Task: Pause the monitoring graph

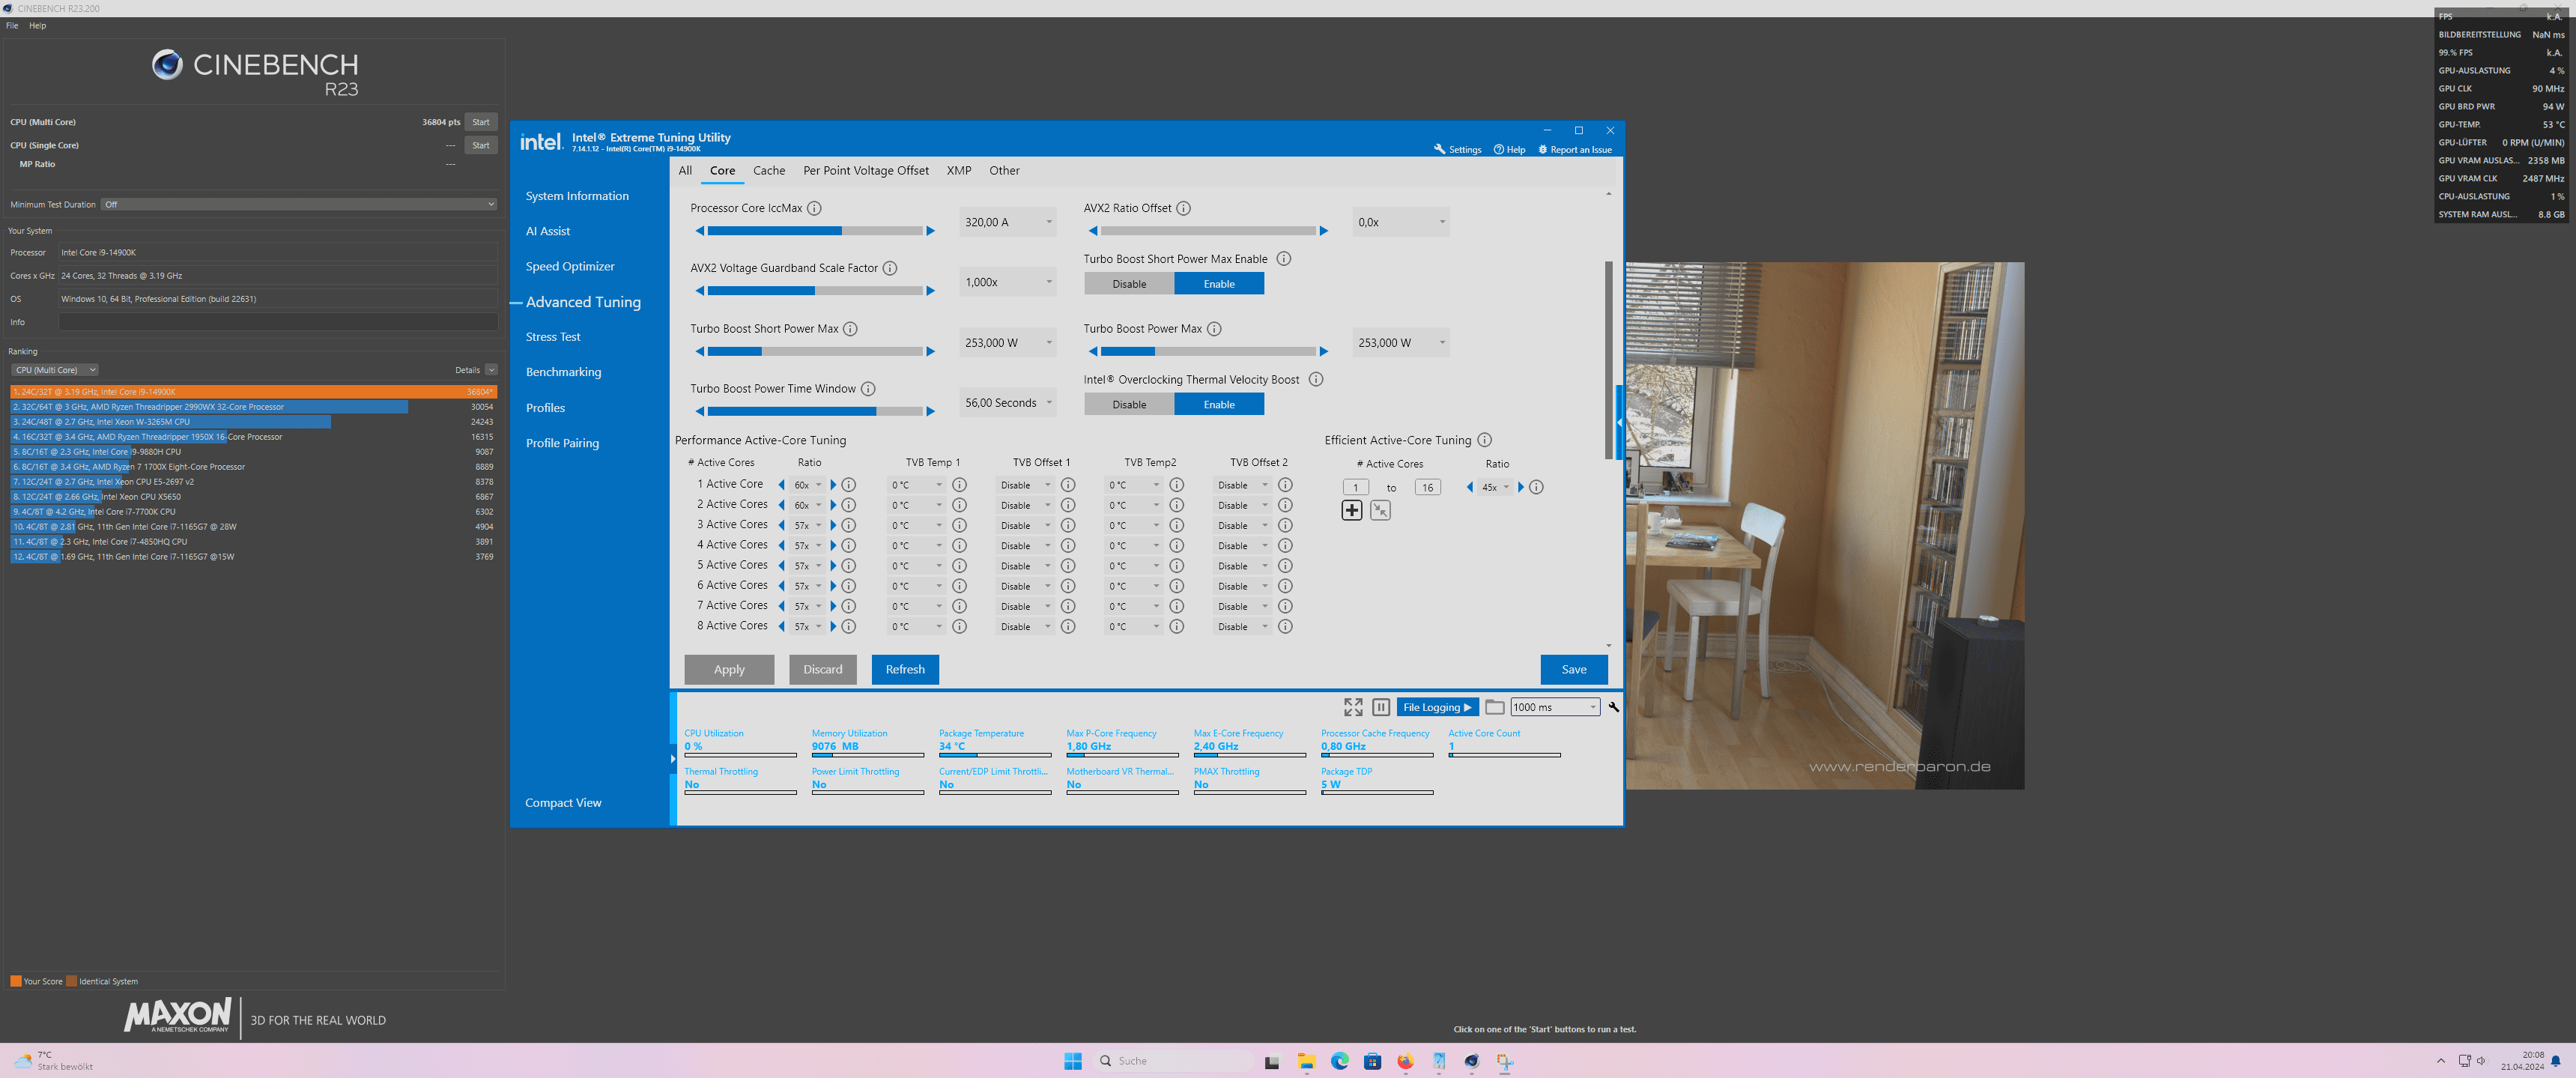Action: [1381, 707]
